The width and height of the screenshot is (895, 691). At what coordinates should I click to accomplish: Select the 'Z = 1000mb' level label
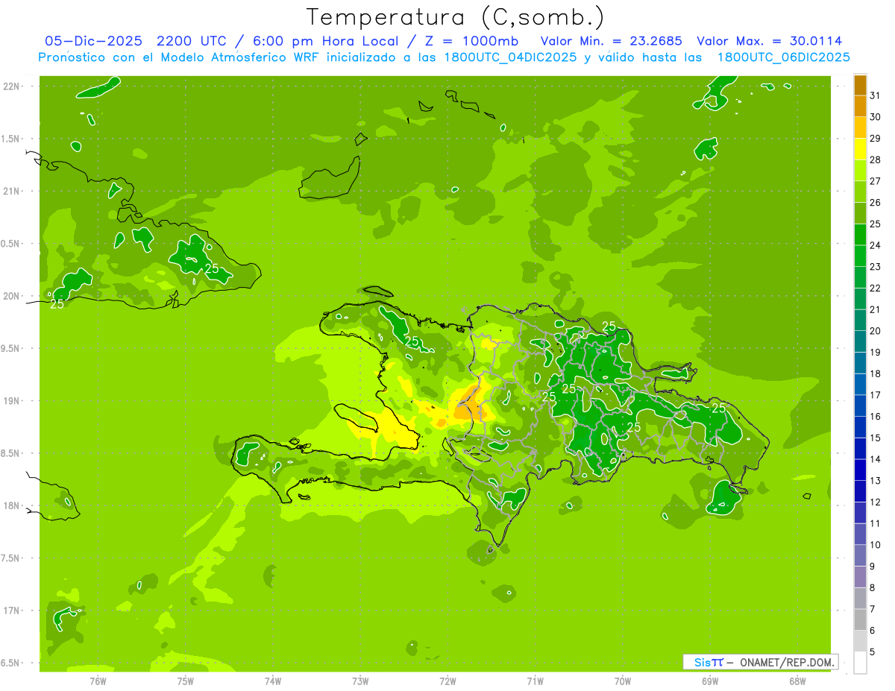(473, 41)
